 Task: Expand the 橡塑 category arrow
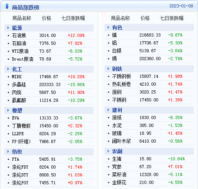(x=8, y=110)
